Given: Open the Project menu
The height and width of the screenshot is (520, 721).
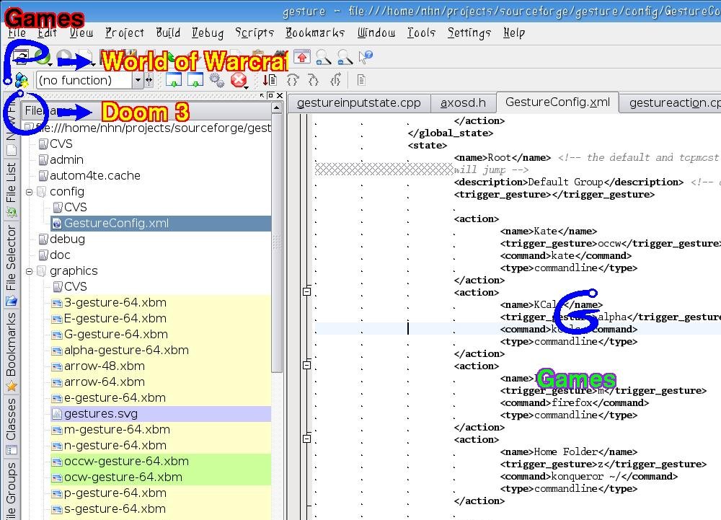Looking at the screenshot, I should coord(125,32).
